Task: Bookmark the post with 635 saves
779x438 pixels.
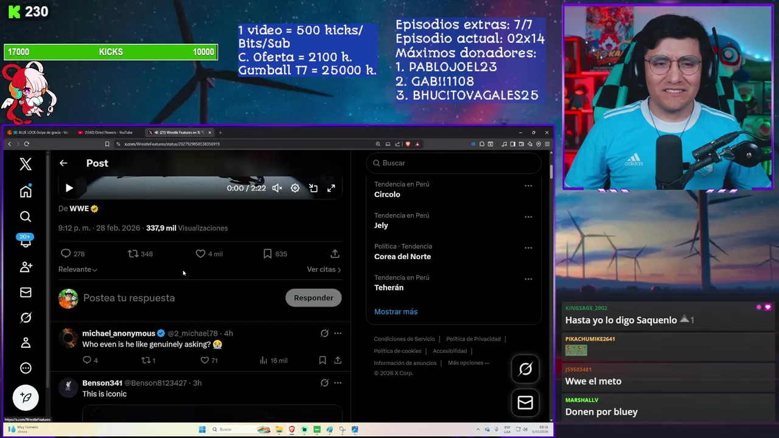Action: 267,254
